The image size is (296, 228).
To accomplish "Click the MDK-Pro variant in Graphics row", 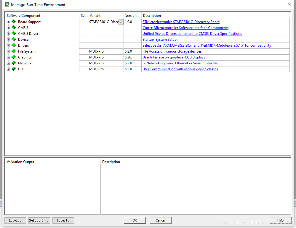I will pos(97,57).
